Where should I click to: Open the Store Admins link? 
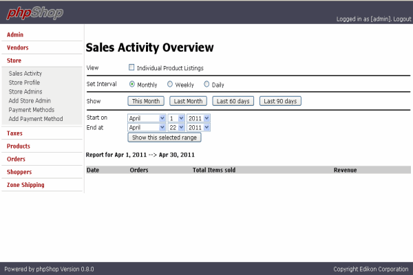pyautogui.click(x=25, y=91)
